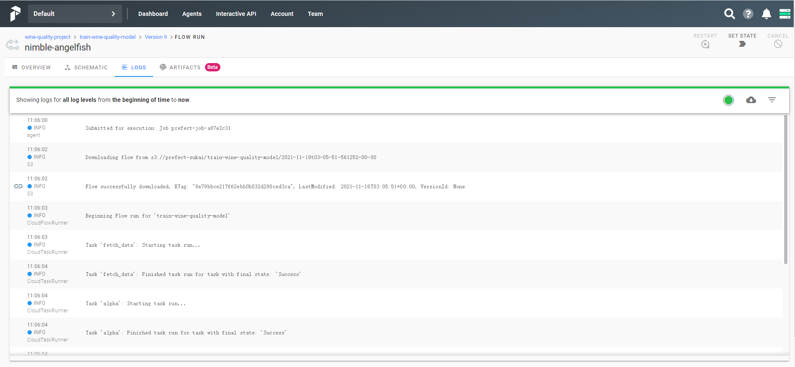Go to train-wine-quality-model breadcrumb link
Viewport: 795px width, 367px height.
pyautogui.click(x=107, y=37)
